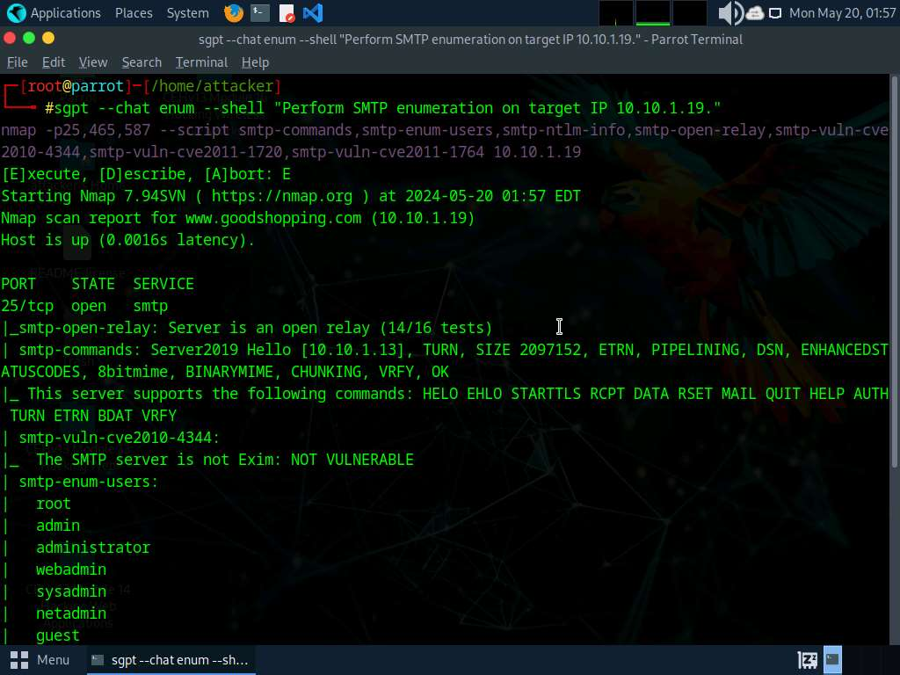Viewport: 900px width, 675px height.
Task: Open the Search menu in terminal
Action: [142, 62]
